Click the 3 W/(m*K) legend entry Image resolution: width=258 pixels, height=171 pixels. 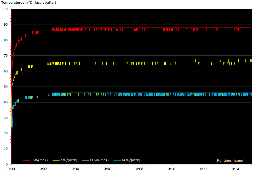(x=35, y=160)
